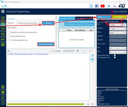
Task: Sort sectors by Start Address column
Action: point(80,30)
